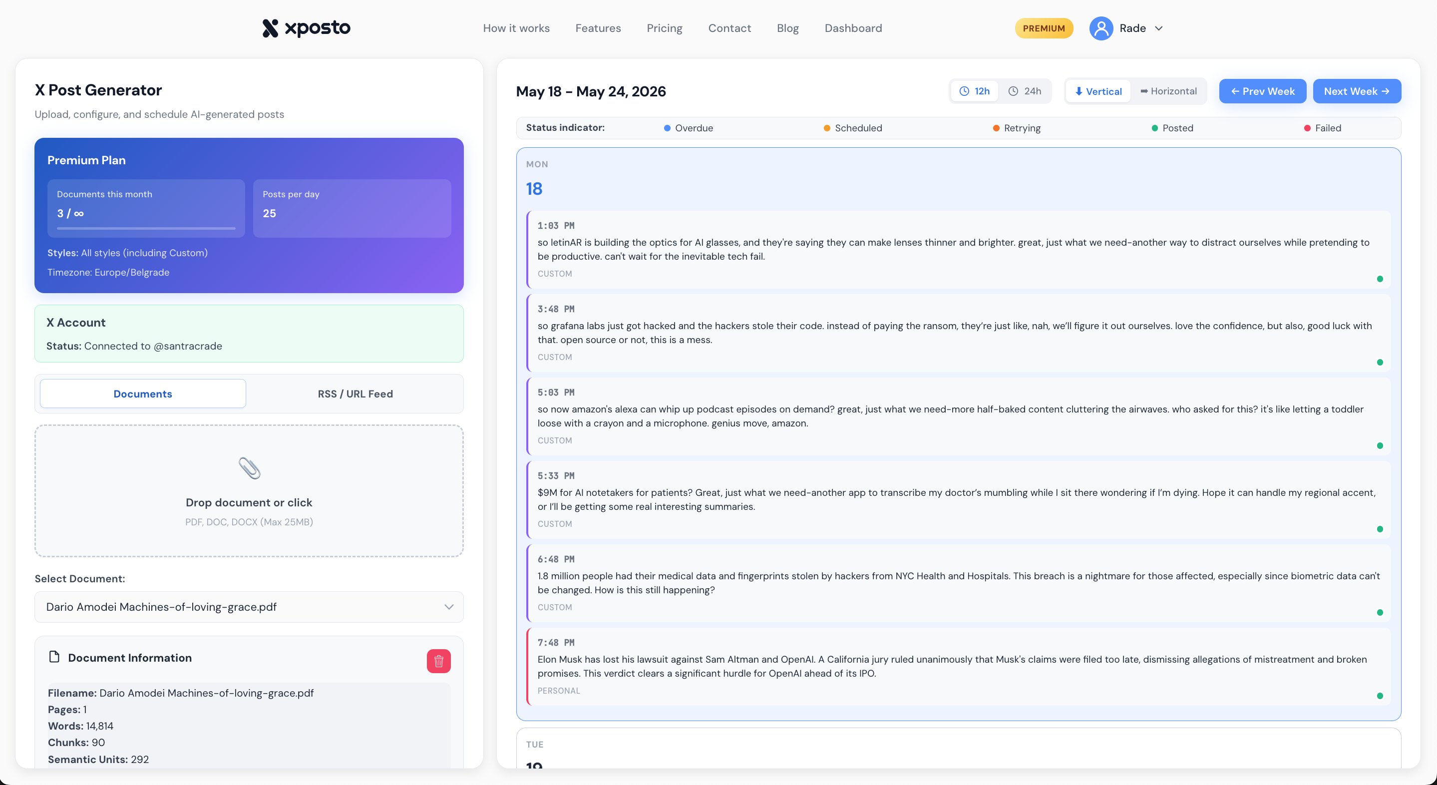Click the paperclip upload icon
1437x785 pixels.
coord(249,468)
